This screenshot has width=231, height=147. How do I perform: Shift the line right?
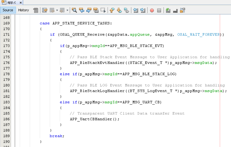point(143,10)
